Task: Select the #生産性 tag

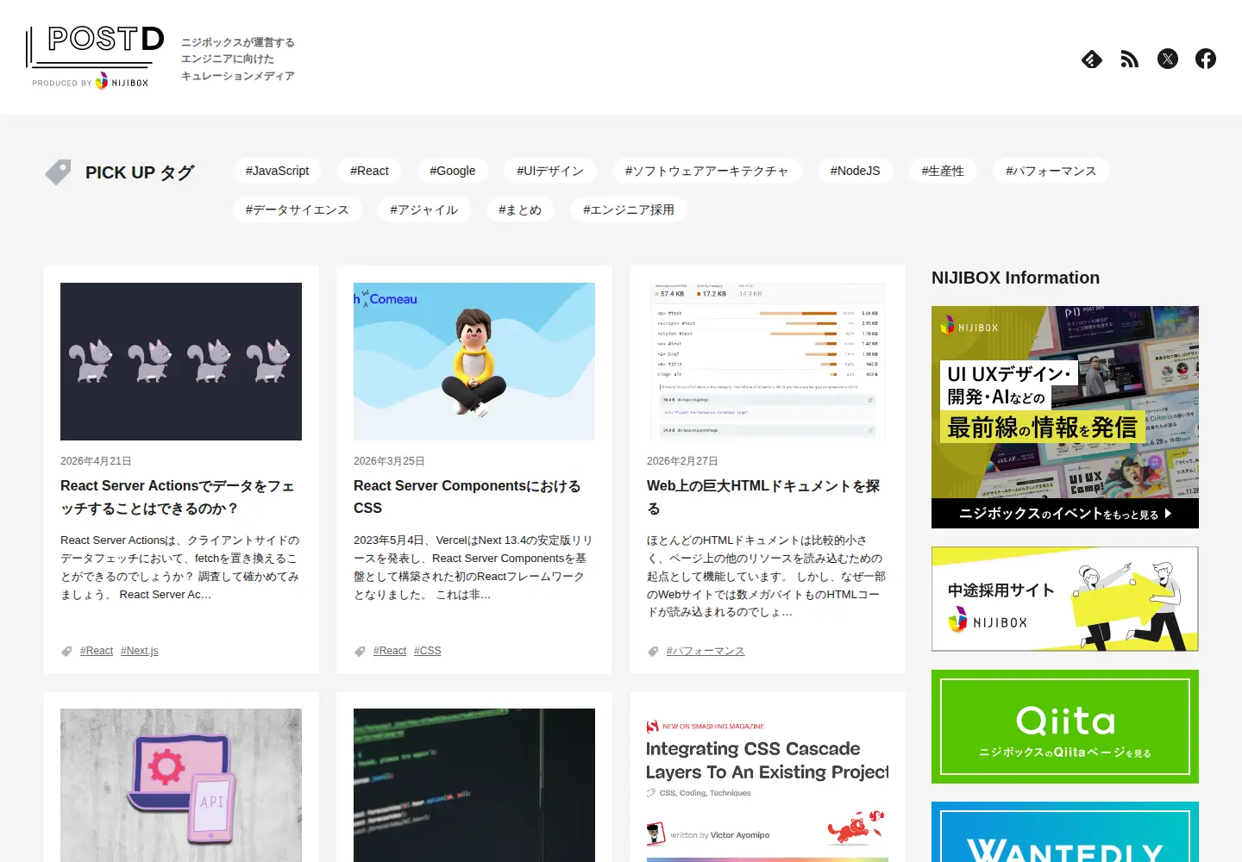Action: (x=943, y=171)
